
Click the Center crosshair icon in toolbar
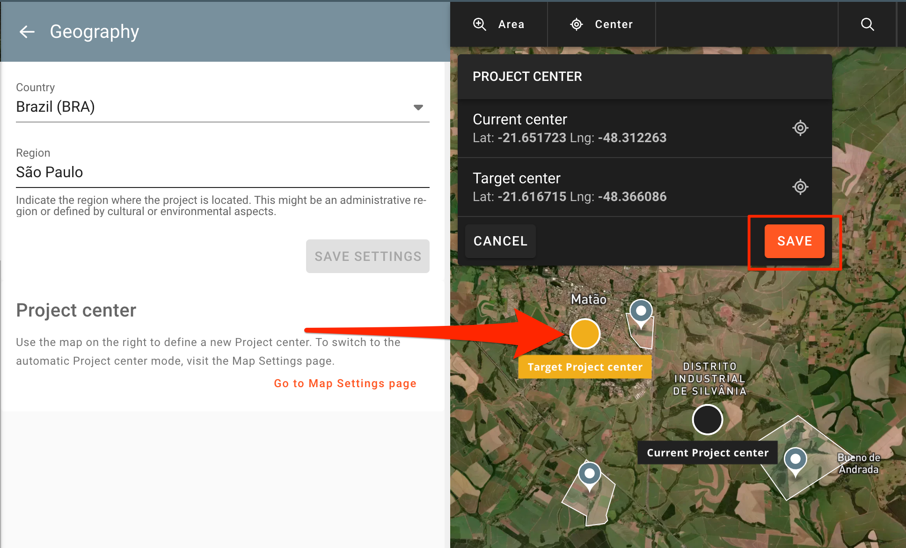click(x=577, y=24)
